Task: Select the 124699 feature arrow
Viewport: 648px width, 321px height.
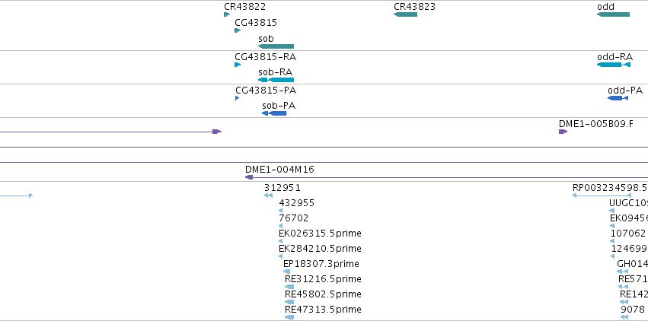Action: 612,256
